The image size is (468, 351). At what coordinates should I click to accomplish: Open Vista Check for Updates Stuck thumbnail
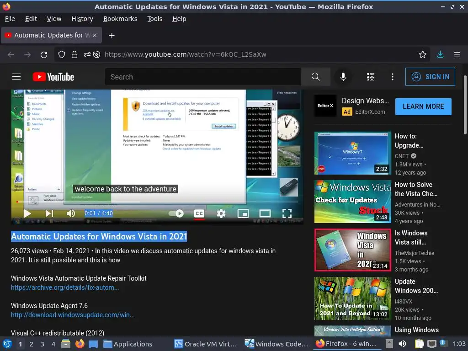point(352,202)
